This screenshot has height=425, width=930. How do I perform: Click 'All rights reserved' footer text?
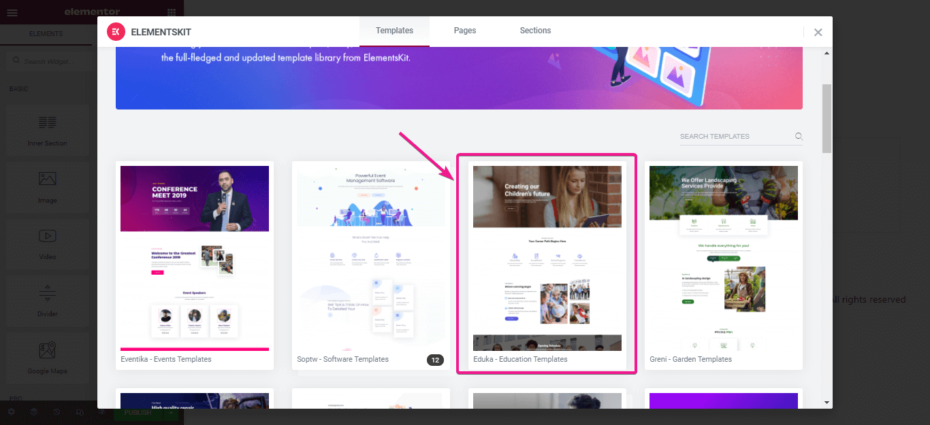tap(869, 299)
